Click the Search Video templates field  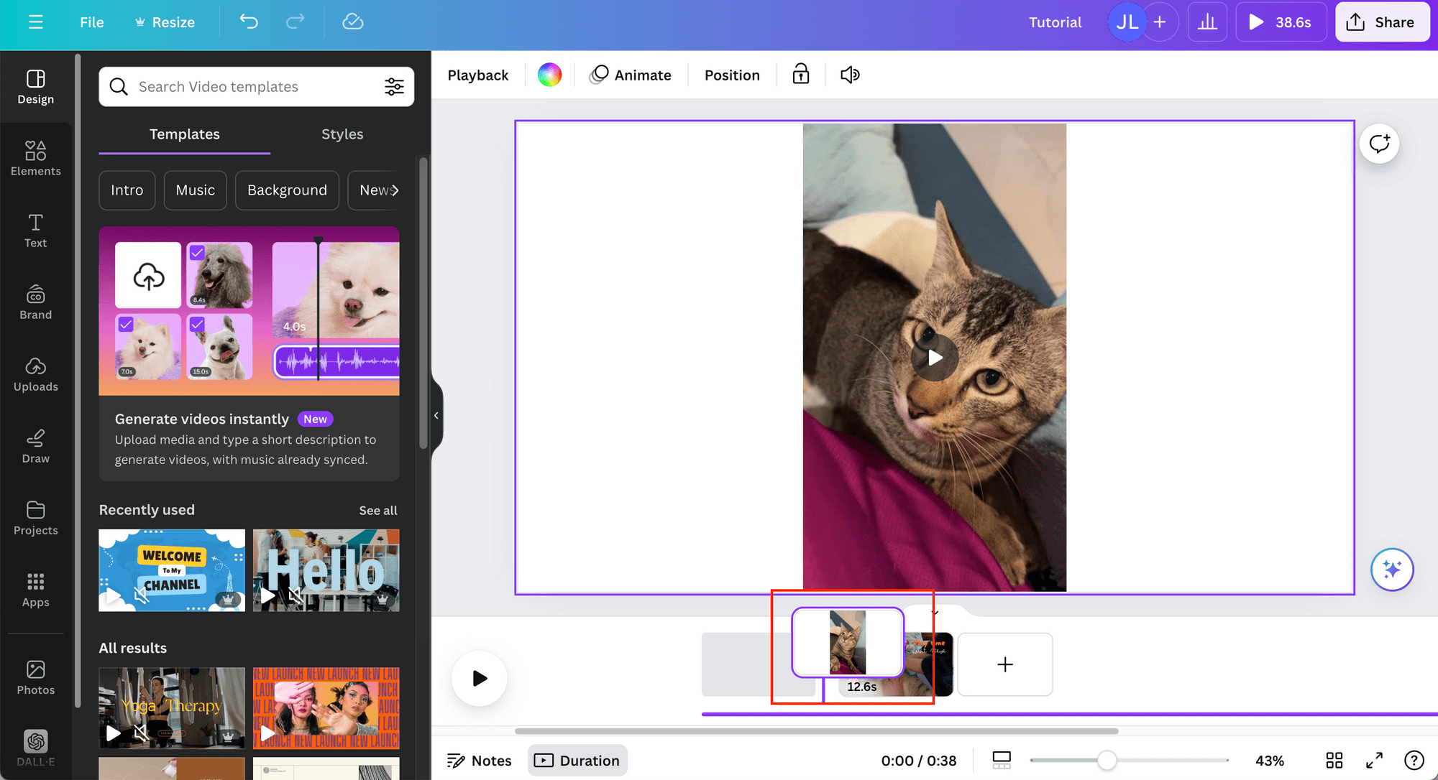tap(256, 87)
